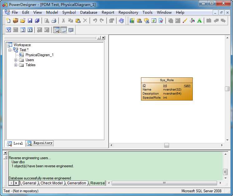Click the Print Preview toolbar icon
Viewport: 233px width, 196px height.
pos(47,21)
